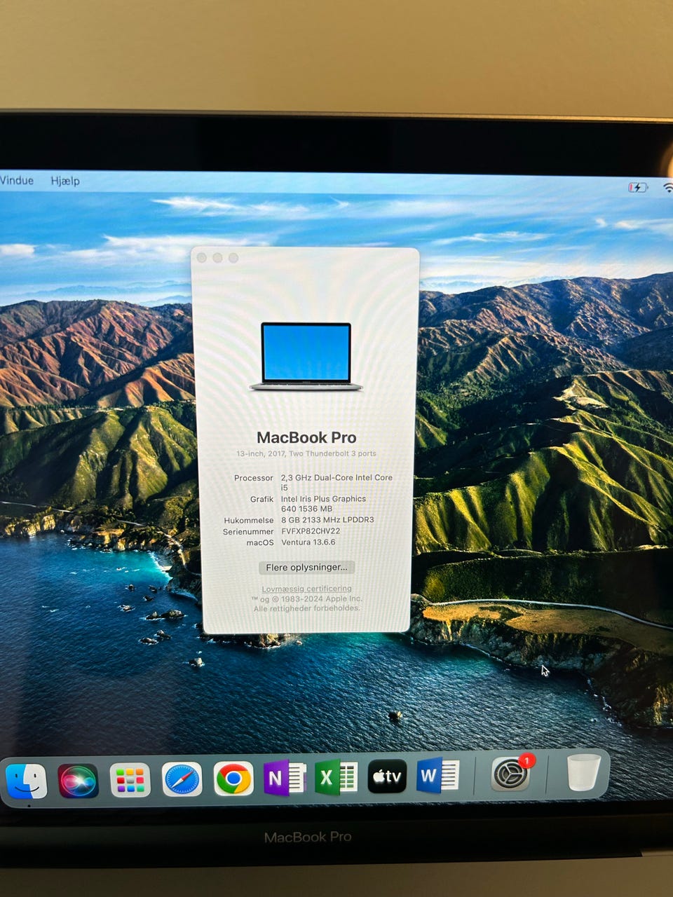This screenshot has height=897, width=673.
Task: Select the Ventura 13.6.6 macOS version
Action: tap(308, 542)
